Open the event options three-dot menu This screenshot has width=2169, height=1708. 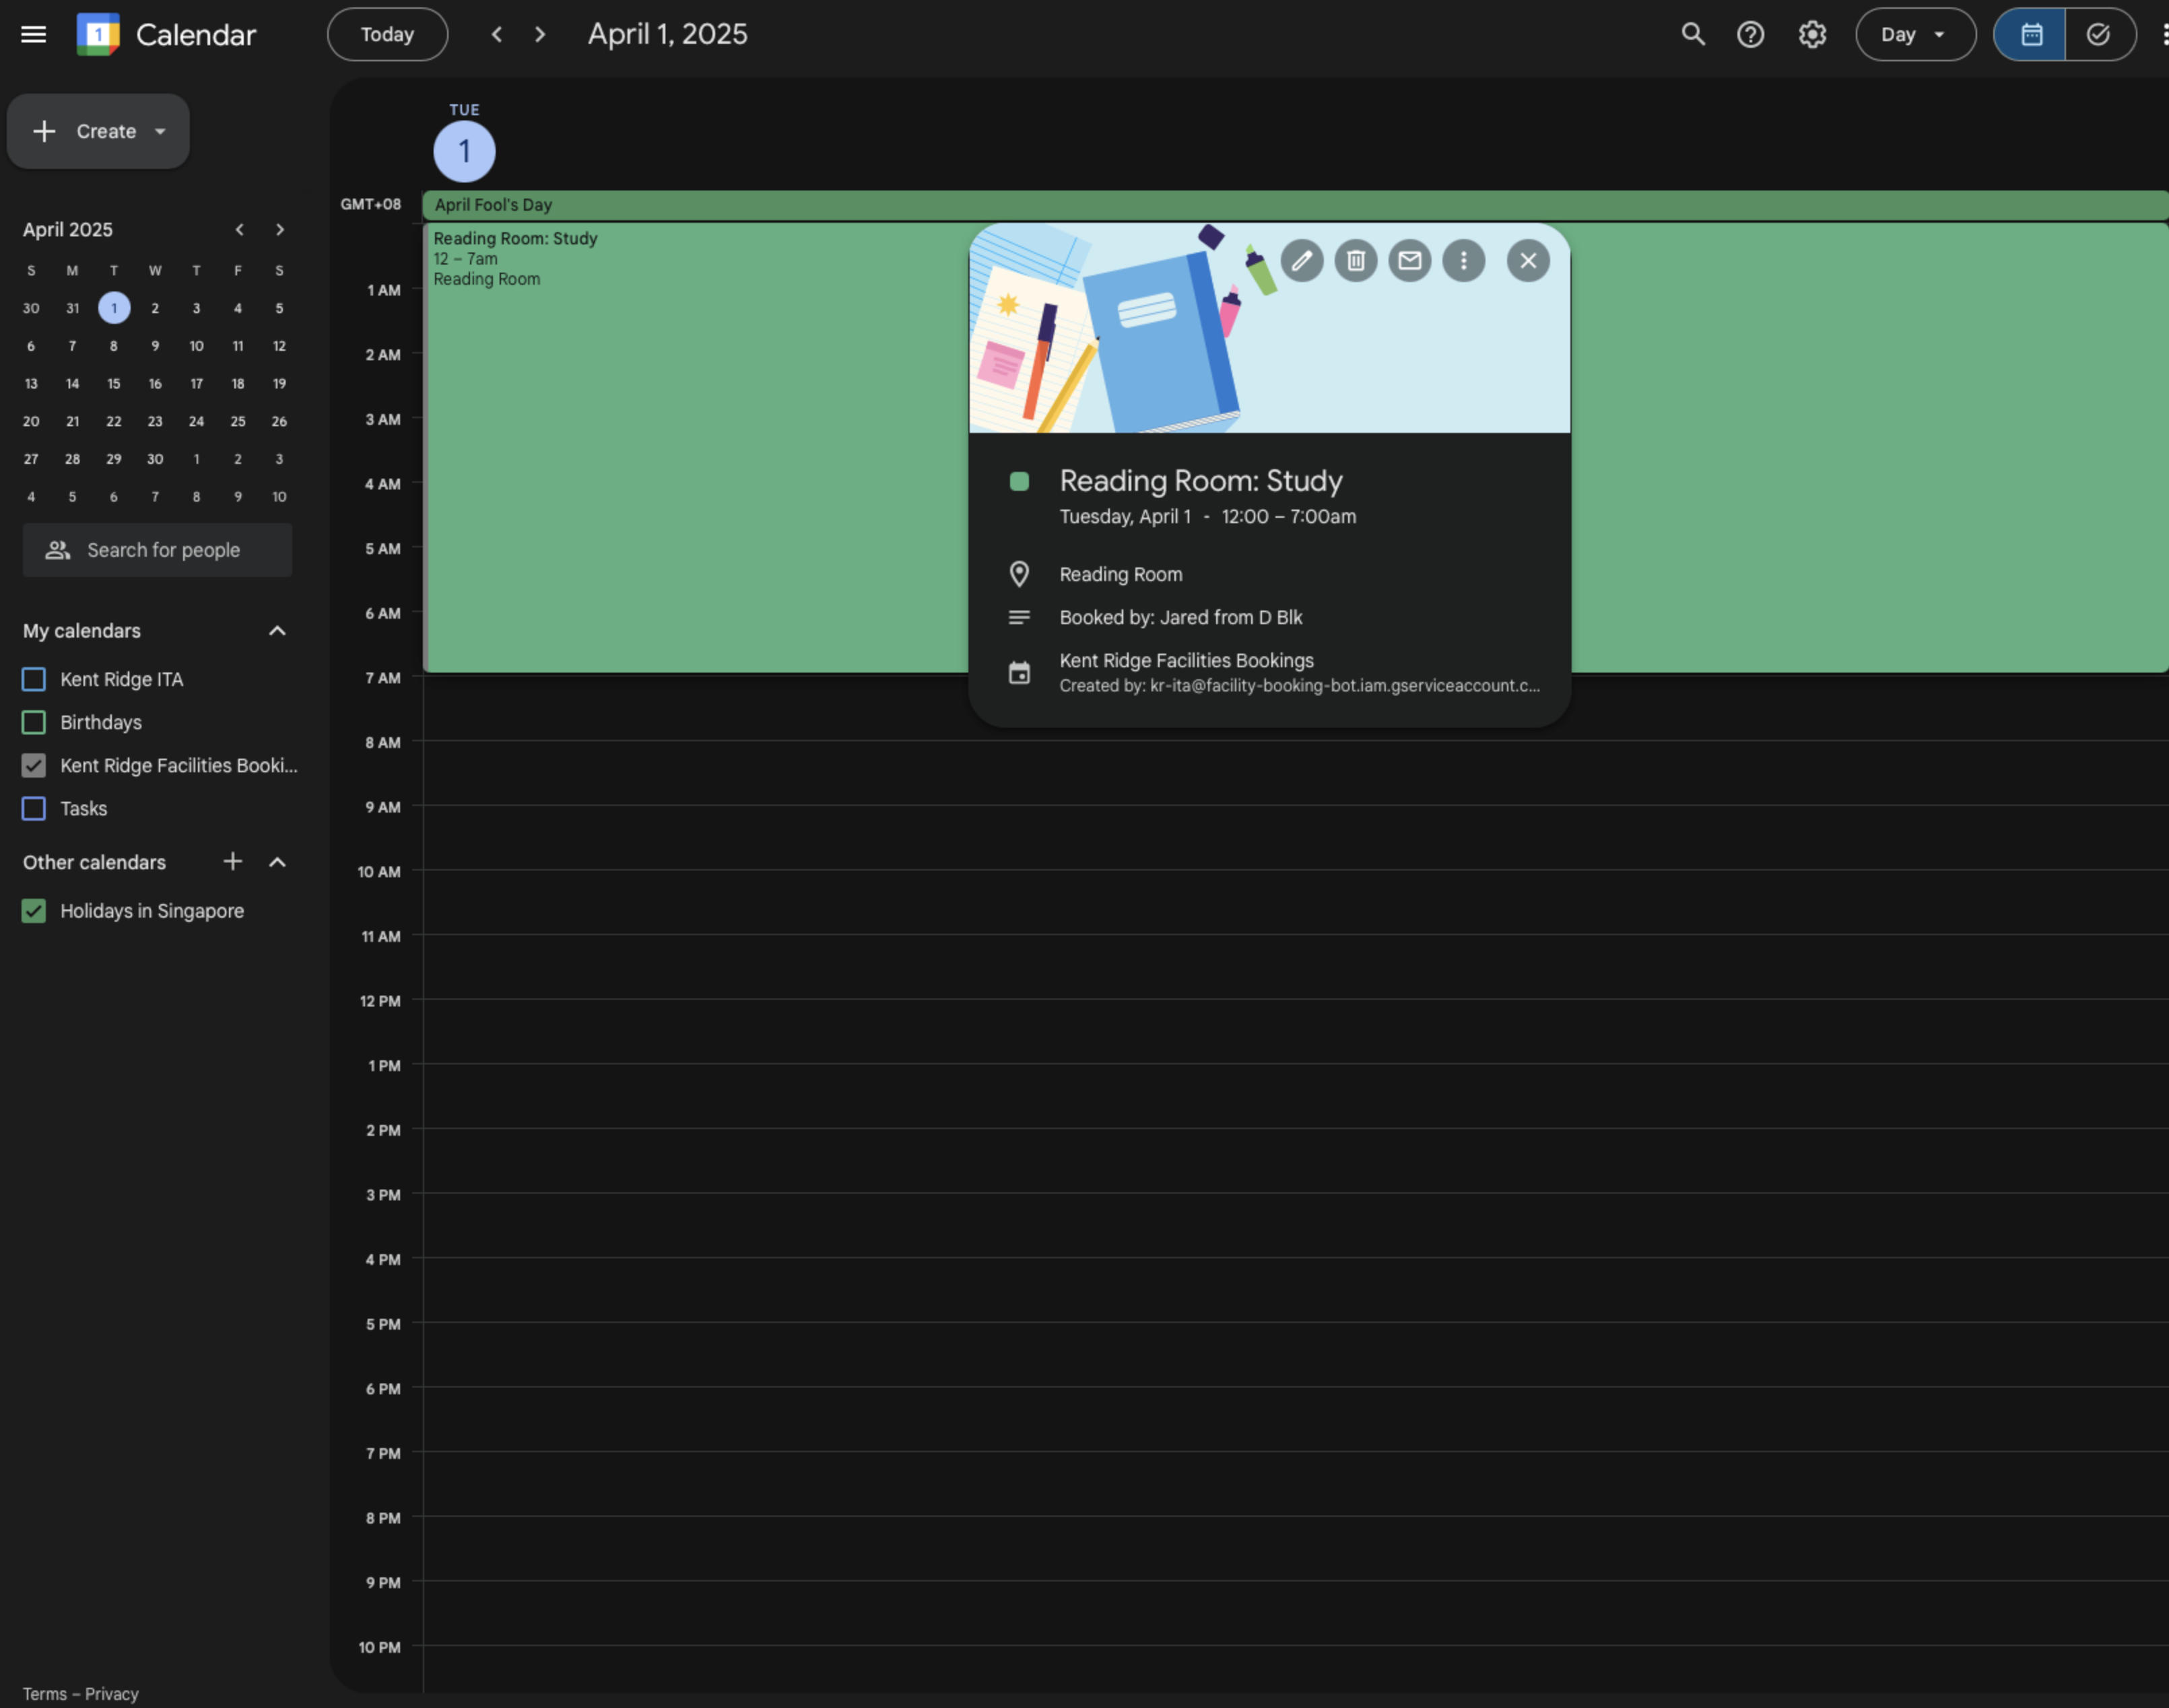point(1463,261)
